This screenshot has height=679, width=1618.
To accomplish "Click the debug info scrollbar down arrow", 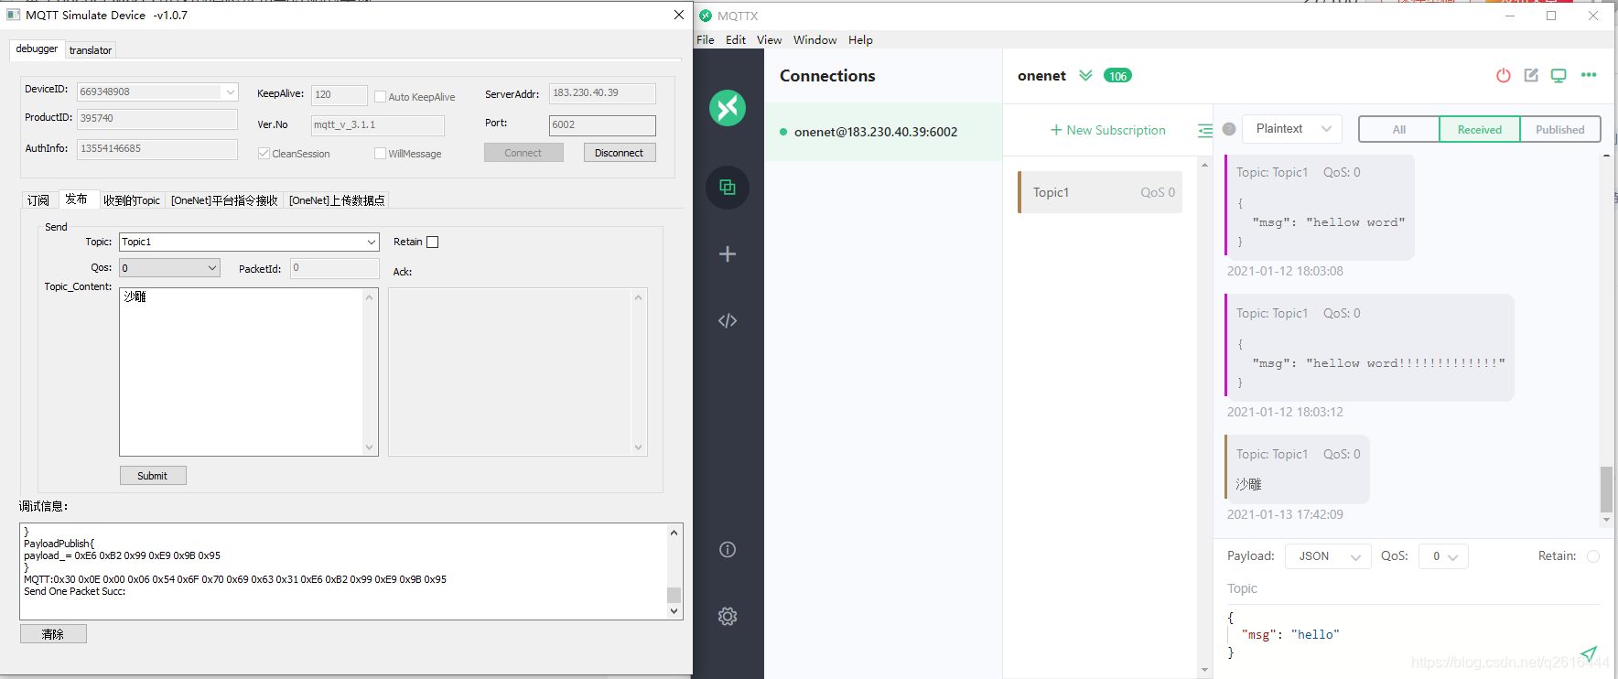I will [674, 611].
